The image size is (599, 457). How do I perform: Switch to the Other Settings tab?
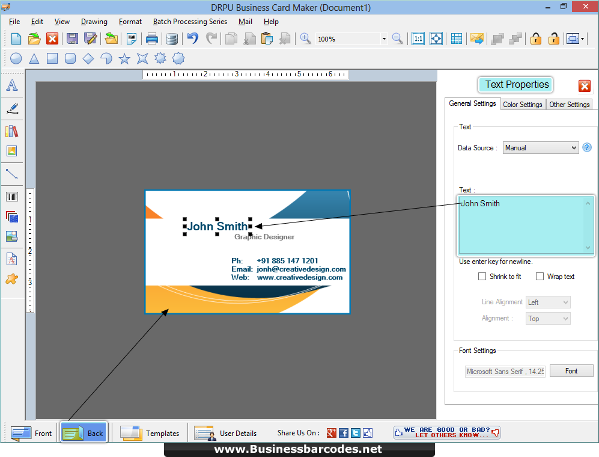click(x=569, y=105)
